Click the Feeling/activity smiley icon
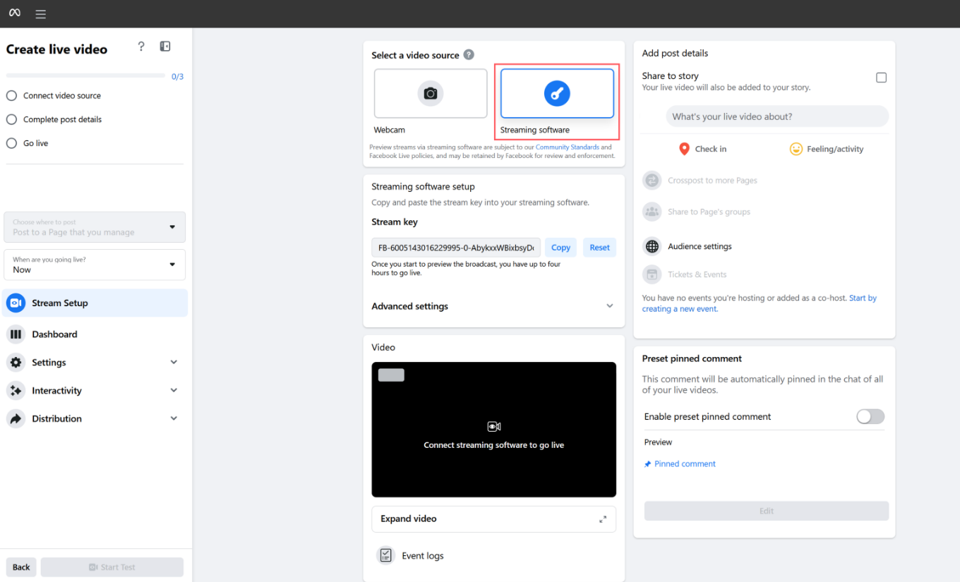960x582 pixels. [796, 148]
